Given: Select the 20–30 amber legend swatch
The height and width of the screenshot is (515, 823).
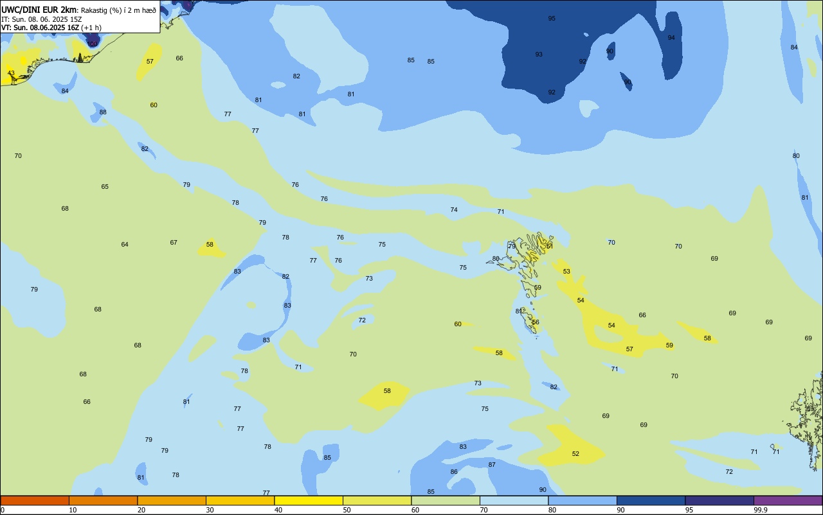Looking at the screenshot, I should [172, 500].
